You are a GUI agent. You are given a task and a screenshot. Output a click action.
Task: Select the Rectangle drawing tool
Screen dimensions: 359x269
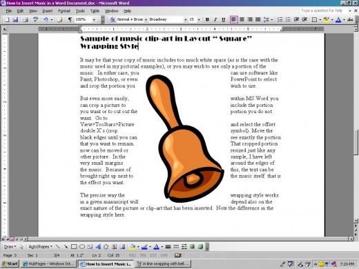click(74, 247)
